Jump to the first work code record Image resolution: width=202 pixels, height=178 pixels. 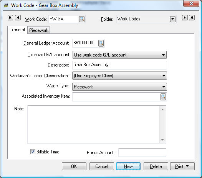point(10,18)
